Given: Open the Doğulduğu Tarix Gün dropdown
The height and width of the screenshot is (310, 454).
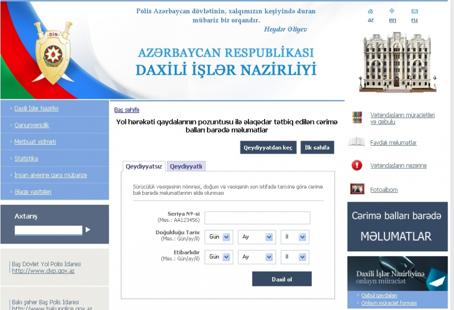Looking at the screenshot, I should (x=218, y=237).
